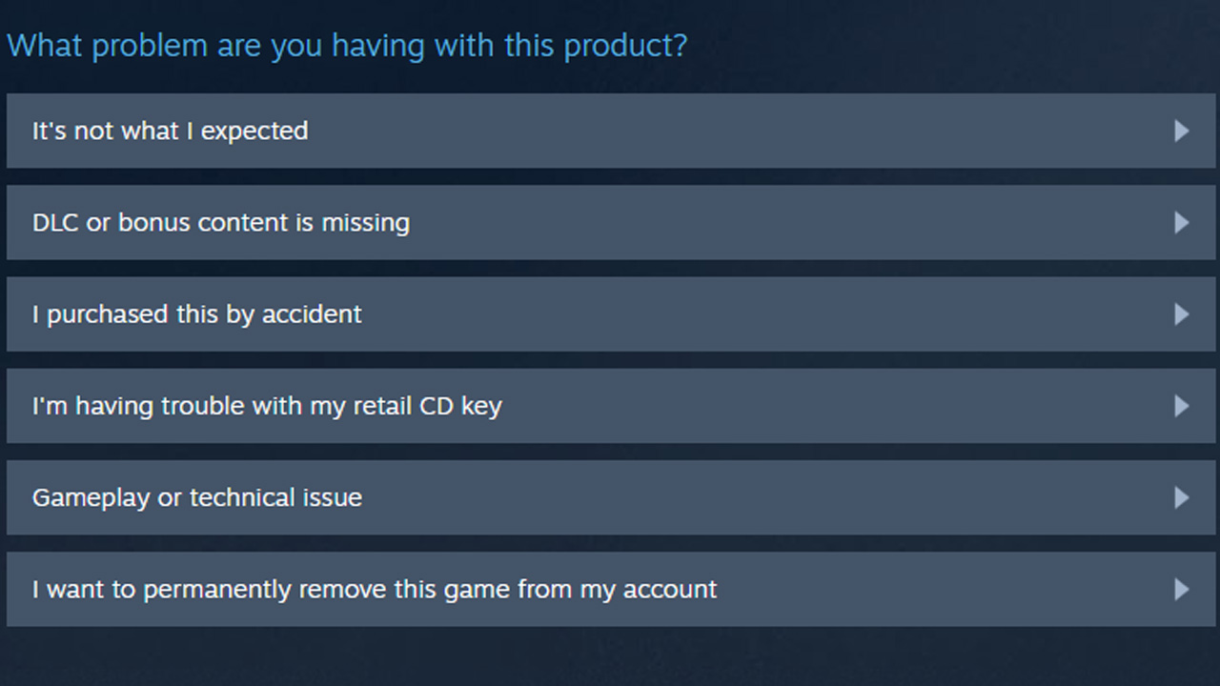This screenshot has width=1220, height=686.
Task: Select permanently remove this game from account
Action: (x=375, y=589)
